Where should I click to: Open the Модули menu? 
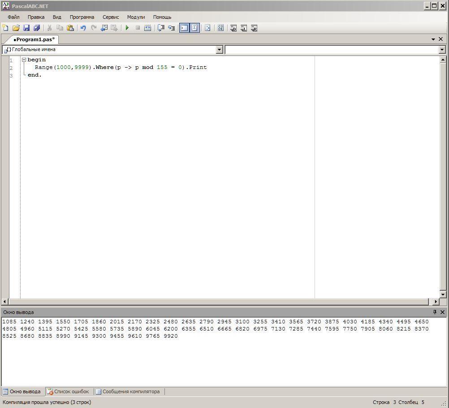(x=136, y=17)
